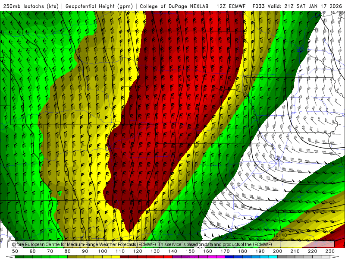Select the '12Z ECMWF' model run text
This screenshot has width=345, height=259.
pos(231,6)
